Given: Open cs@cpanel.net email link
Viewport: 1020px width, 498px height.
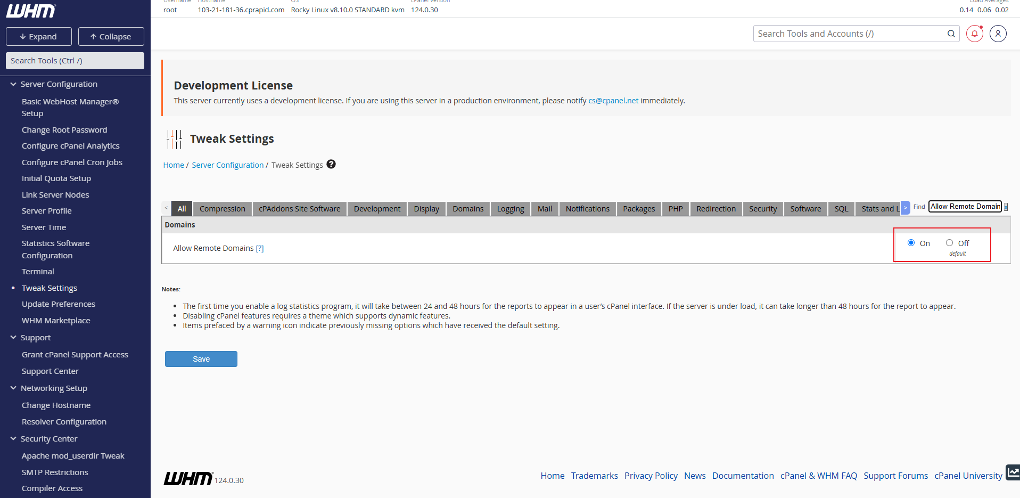Looking at the screenshot, I should tap(613, 101).
